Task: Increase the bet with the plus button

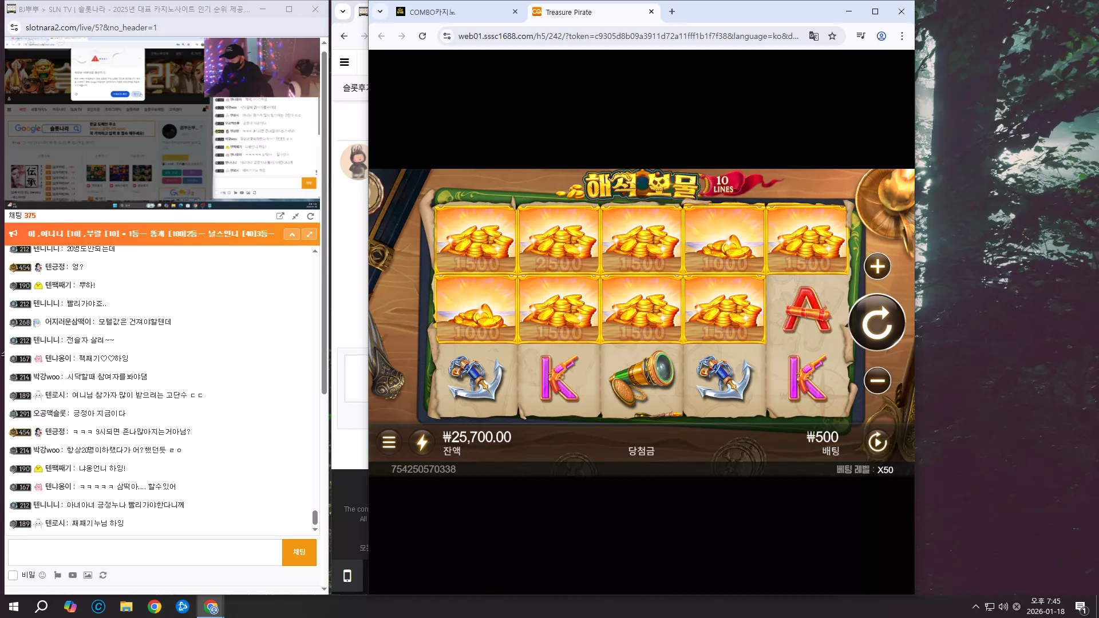Action: point(877,266)
